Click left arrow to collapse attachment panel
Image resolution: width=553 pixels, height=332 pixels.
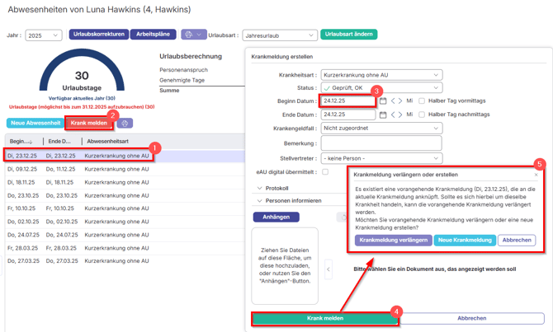pos(328,269)
